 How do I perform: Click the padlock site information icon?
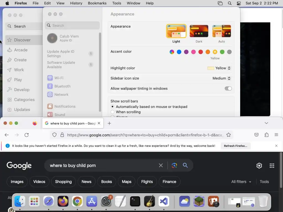coord(62,135)
